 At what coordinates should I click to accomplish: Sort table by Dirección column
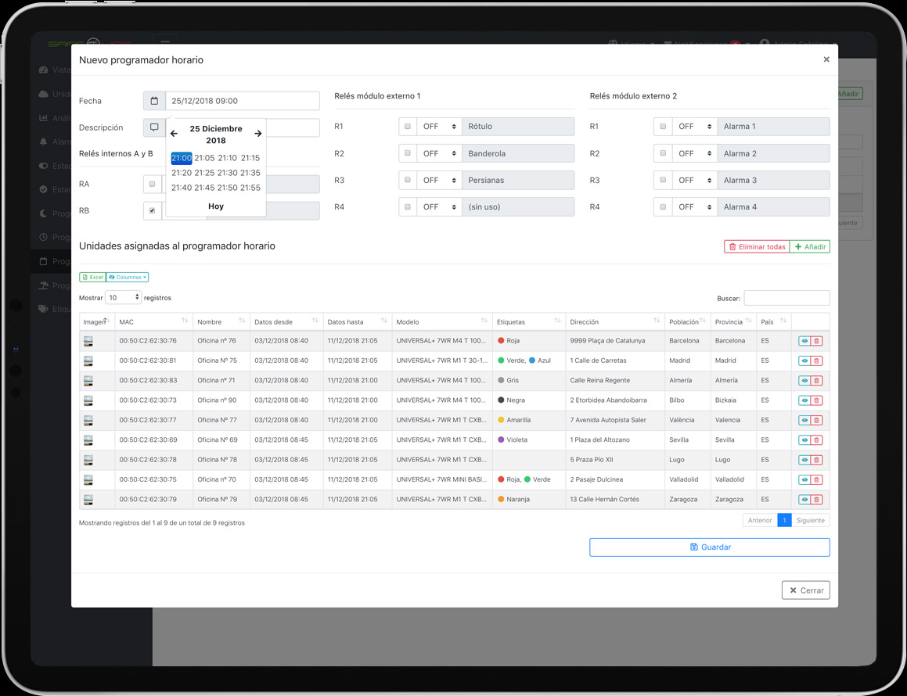pos(615,322)
